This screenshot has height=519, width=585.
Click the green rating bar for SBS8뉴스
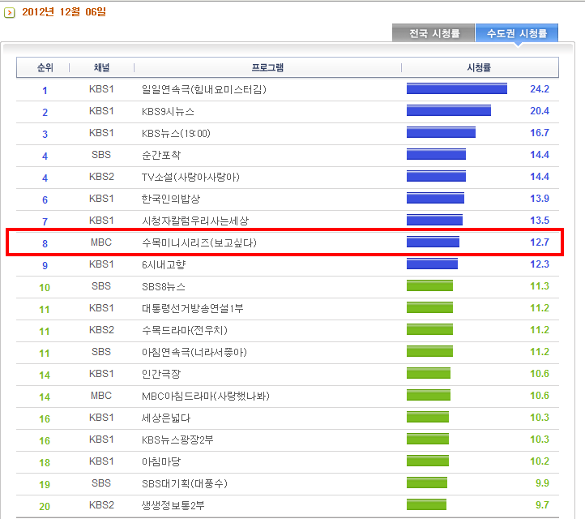(x=429, y=285)
